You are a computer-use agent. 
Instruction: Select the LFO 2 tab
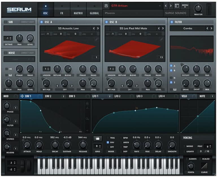[x=124, y=96]
